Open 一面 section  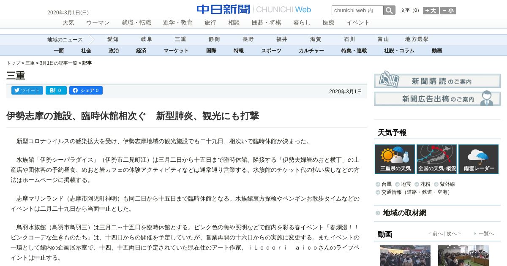point(59,51)
